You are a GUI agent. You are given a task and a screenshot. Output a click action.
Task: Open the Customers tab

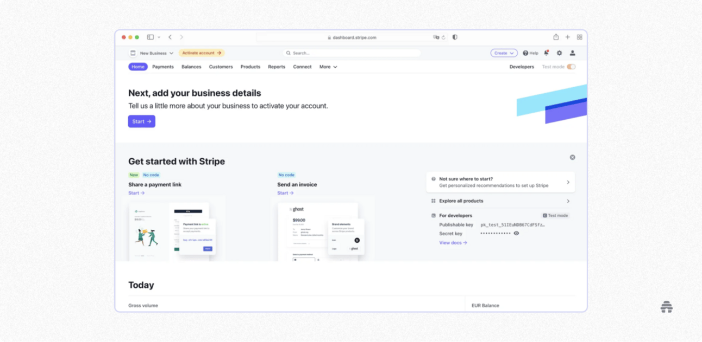221,67
